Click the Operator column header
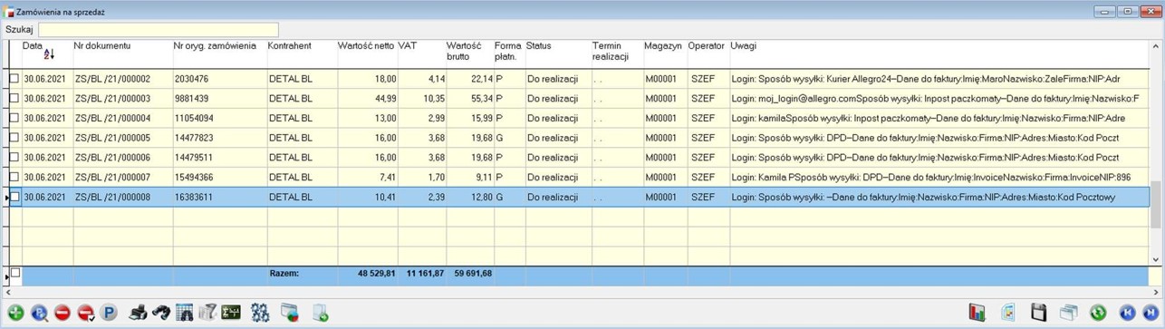 pyautogui.click(x=708, y=53)
